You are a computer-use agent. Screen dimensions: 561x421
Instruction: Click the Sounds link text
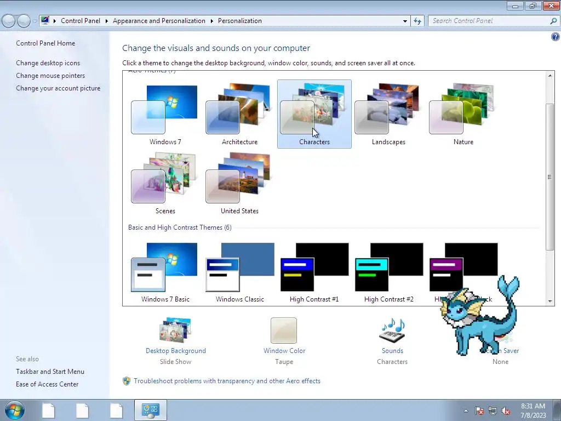(x=392, y=351)
